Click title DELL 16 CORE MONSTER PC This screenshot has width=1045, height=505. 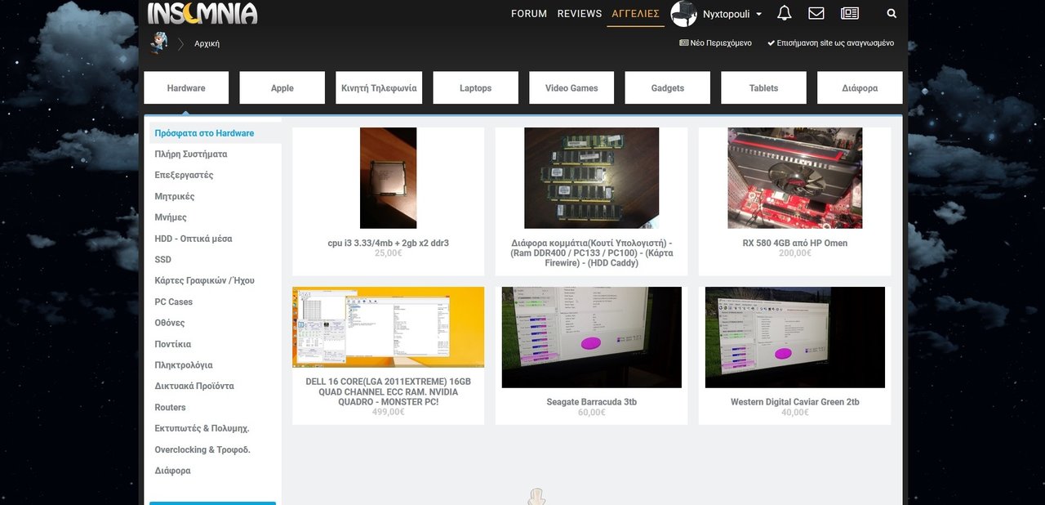click(388, 391)
